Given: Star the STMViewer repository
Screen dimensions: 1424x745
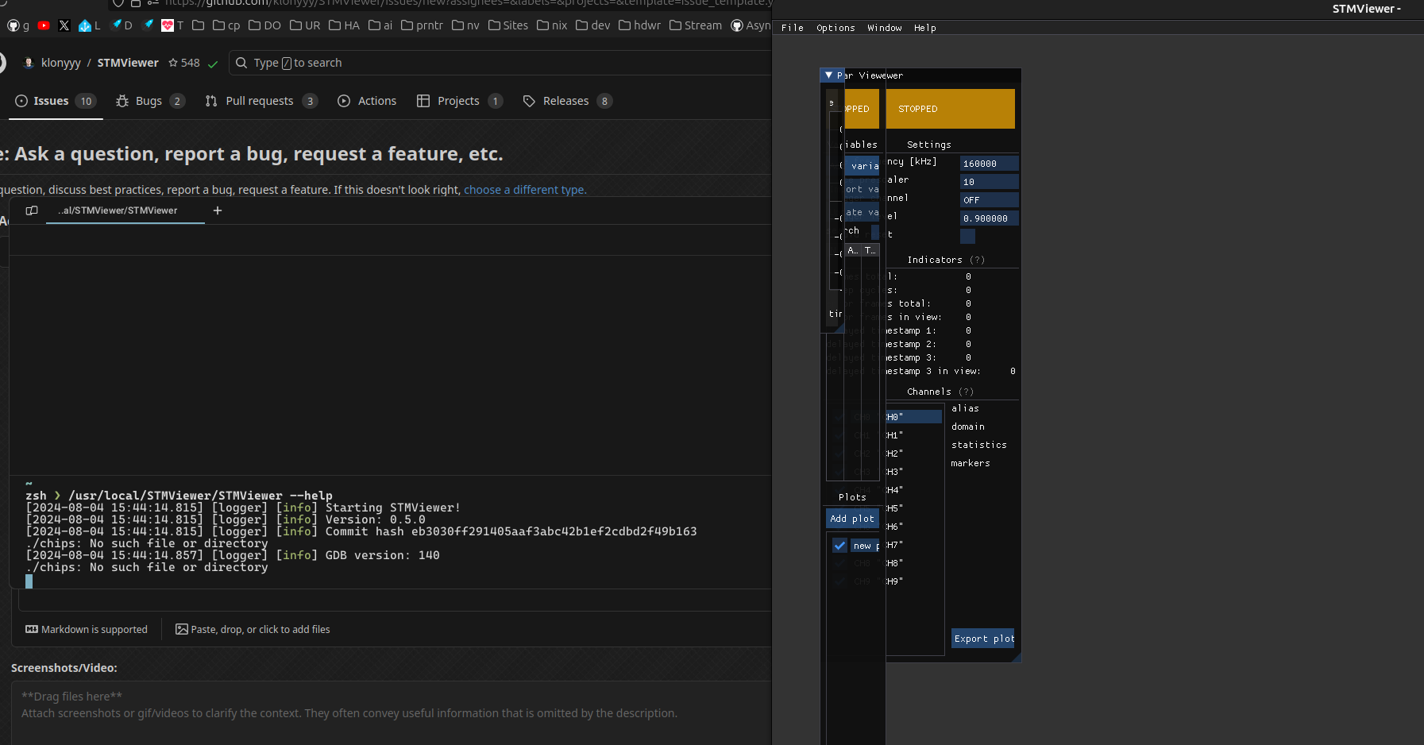Looking at the screenshot, I should [173, 63].
